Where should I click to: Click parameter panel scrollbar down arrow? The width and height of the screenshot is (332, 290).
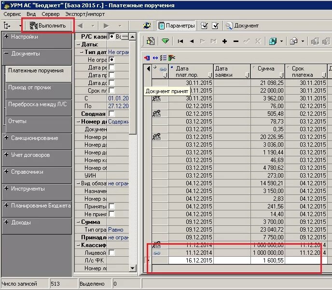[x=133, y=268]
